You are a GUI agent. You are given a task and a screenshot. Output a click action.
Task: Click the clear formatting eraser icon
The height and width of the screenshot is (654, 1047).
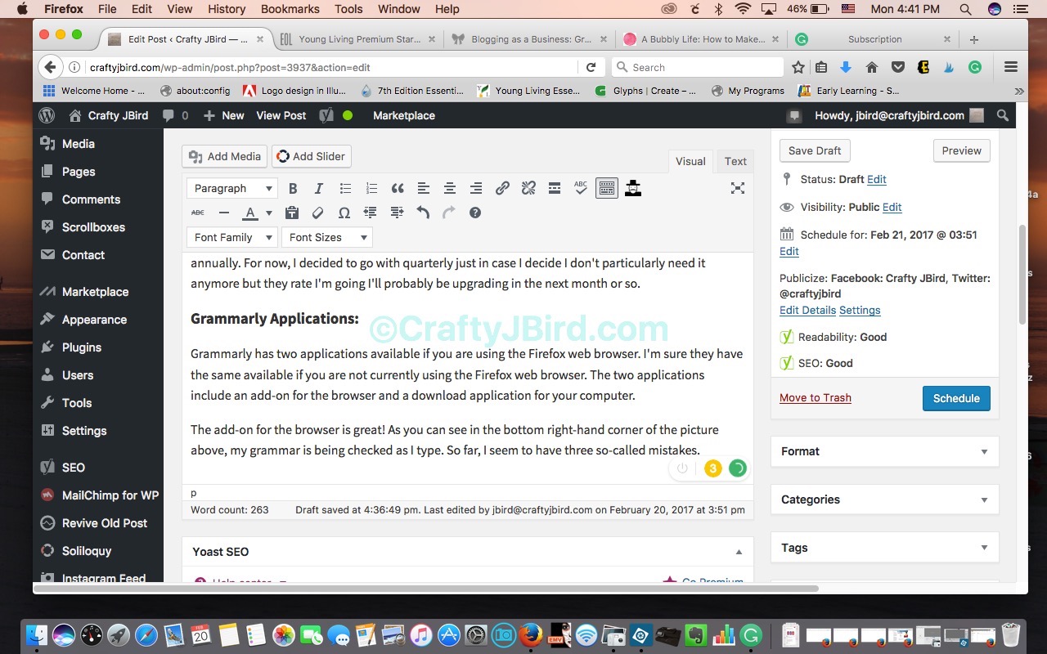[x=318, y=213]
